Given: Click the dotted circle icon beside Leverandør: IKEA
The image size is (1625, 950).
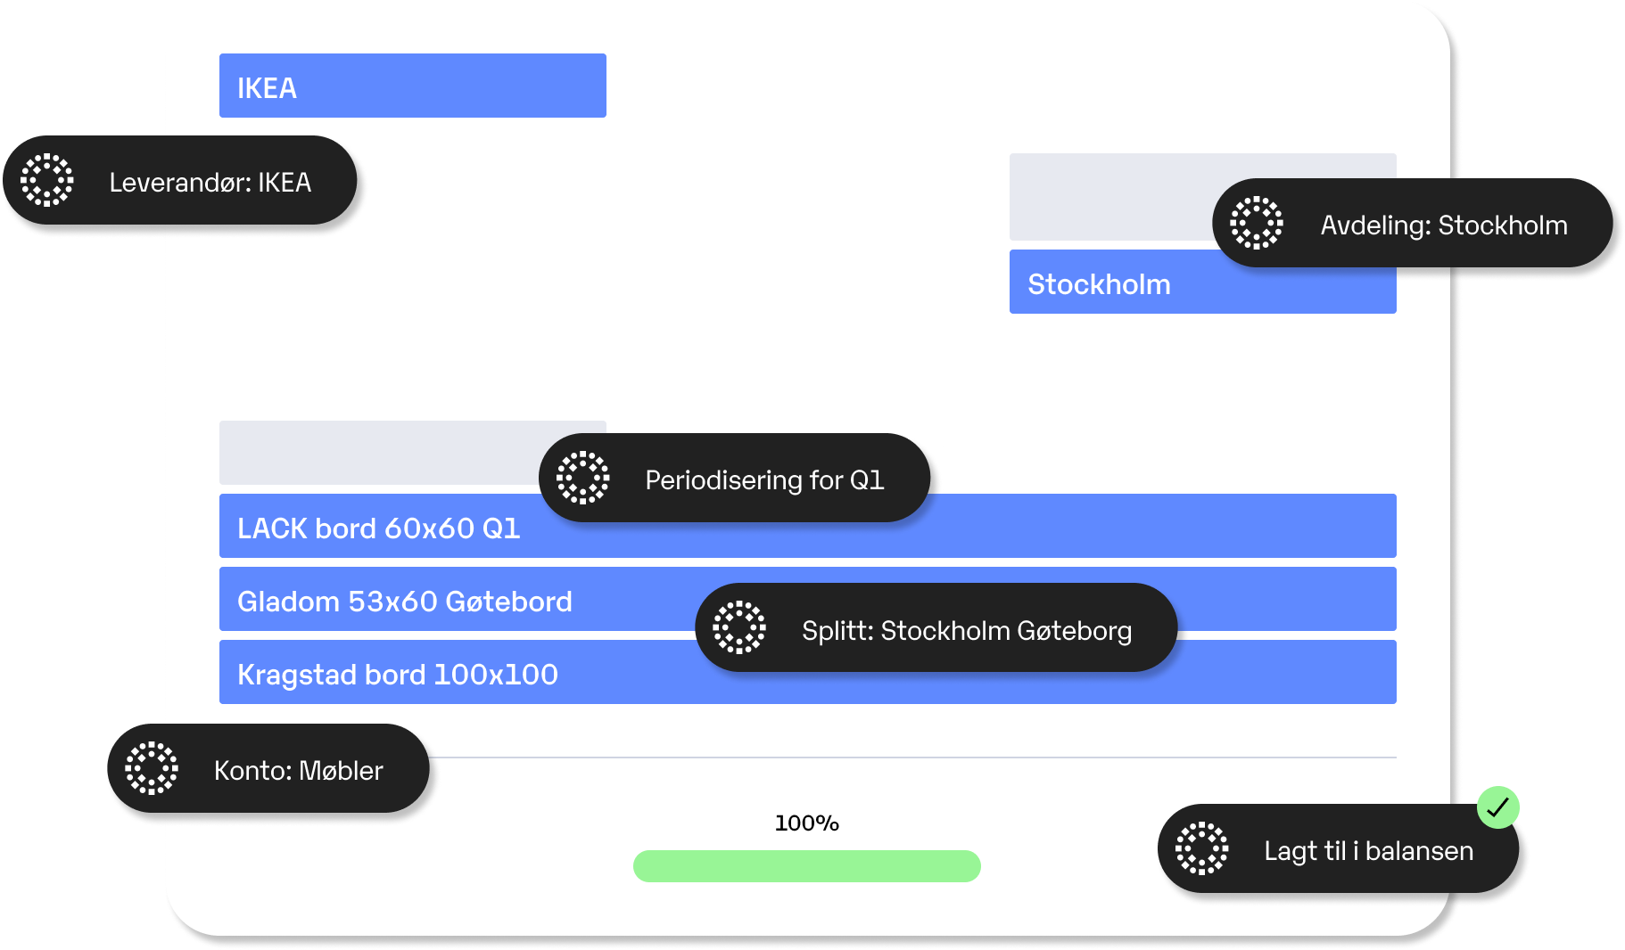Looking at the screenshot, I should [47, 180].
